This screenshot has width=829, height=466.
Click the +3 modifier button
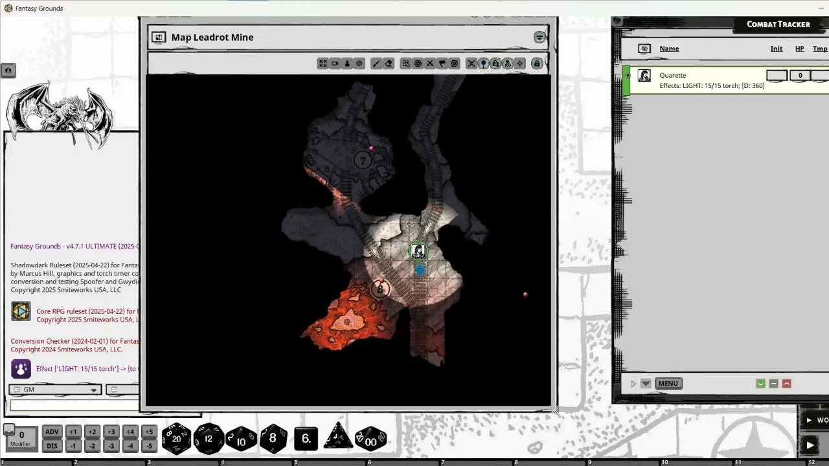click(x=111, y=432)
